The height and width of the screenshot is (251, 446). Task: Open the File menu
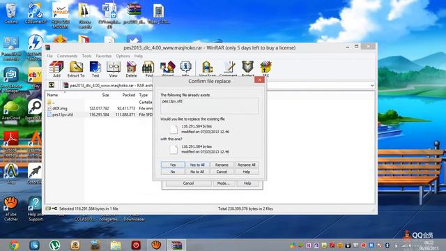[x=49, y=56]
